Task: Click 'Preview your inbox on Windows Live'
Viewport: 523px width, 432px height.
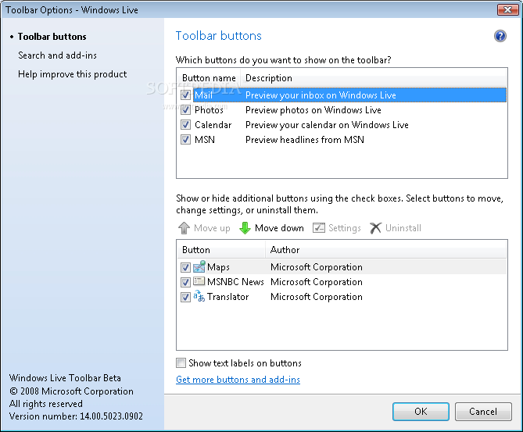Action: tap(321, 95)
